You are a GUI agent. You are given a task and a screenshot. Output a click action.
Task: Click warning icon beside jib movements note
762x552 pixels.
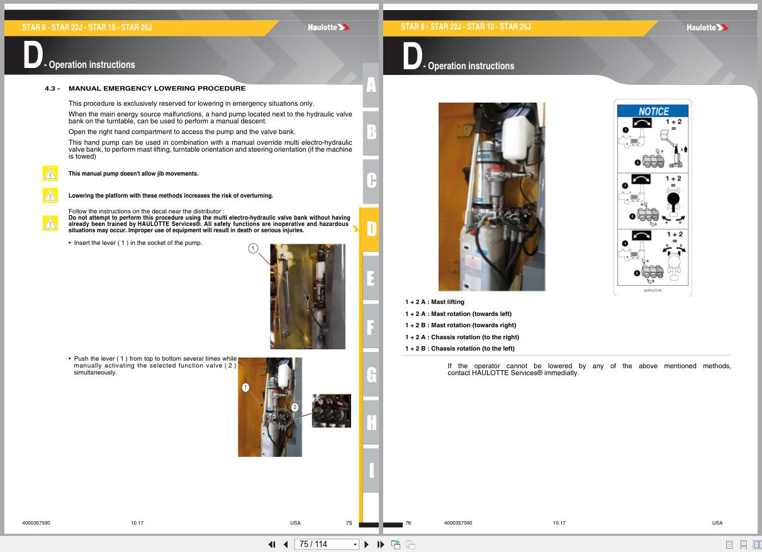pos(50,174)
